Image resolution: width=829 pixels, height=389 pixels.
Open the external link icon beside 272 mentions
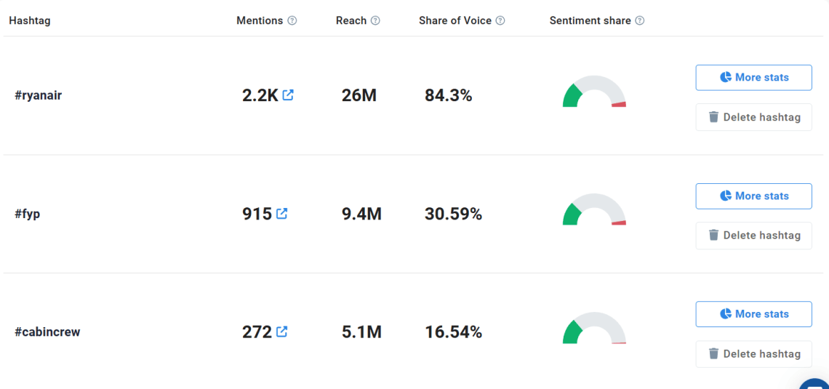282,332
